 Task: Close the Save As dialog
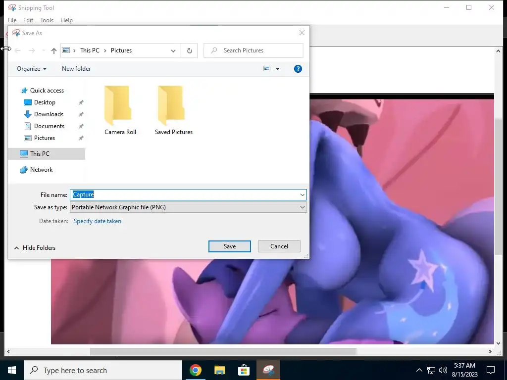(302, 33)
